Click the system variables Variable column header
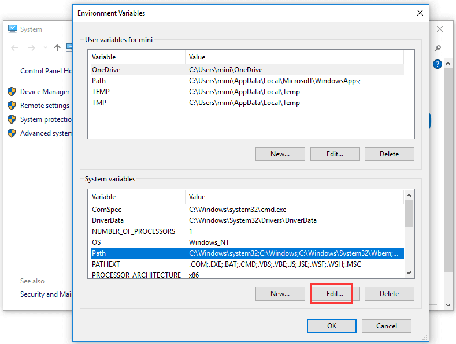 [x=138, y=197]
